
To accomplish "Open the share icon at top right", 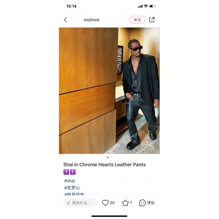I will point(152,20).
